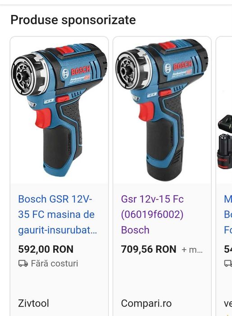Viewport: 232px width, 316px height.
Task: Select the 592,00 RON price
Action: pyautogui.click(x=46, y=249)
